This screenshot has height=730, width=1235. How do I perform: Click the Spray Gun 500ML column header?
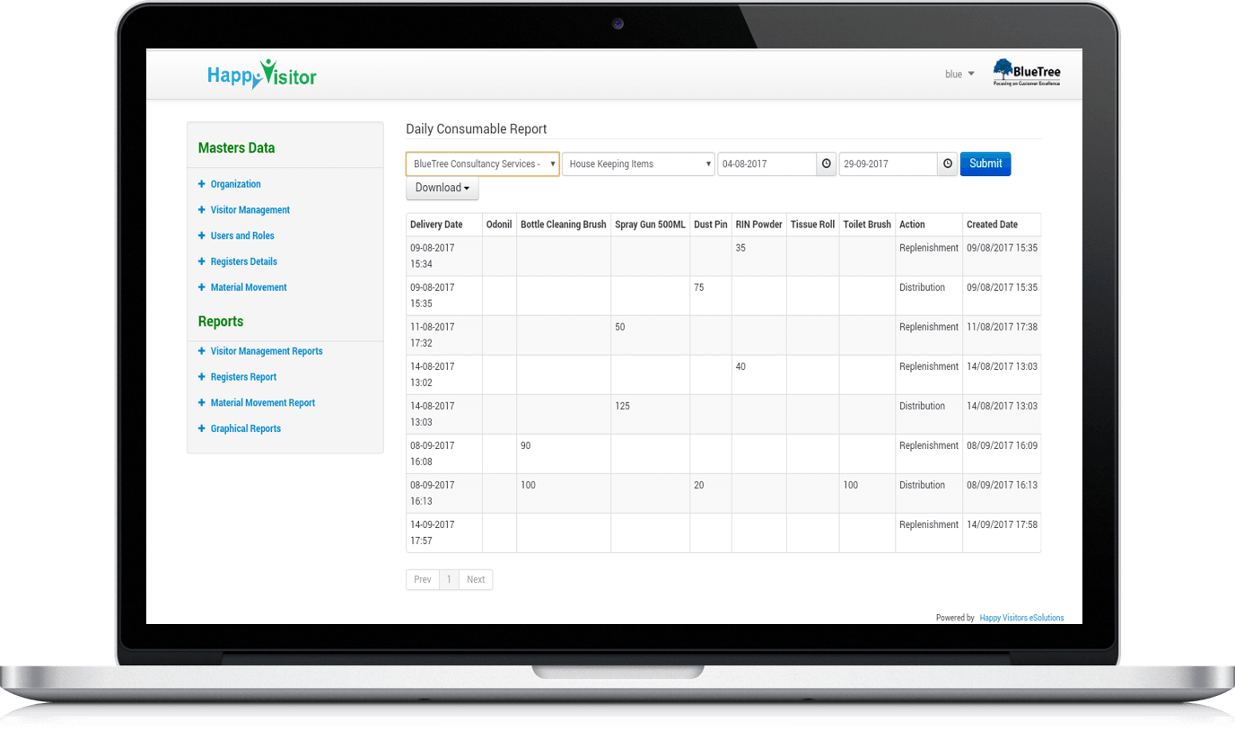650,224
